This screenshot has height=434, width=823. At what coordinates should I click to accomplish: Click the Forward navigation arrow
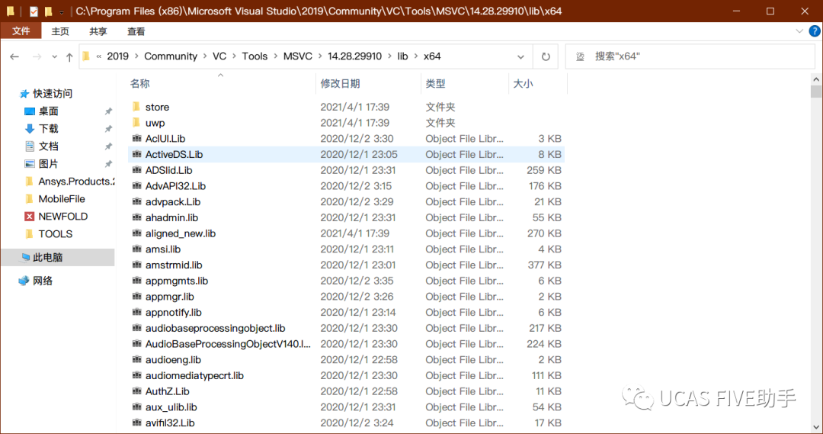click(x=37, y=56)
